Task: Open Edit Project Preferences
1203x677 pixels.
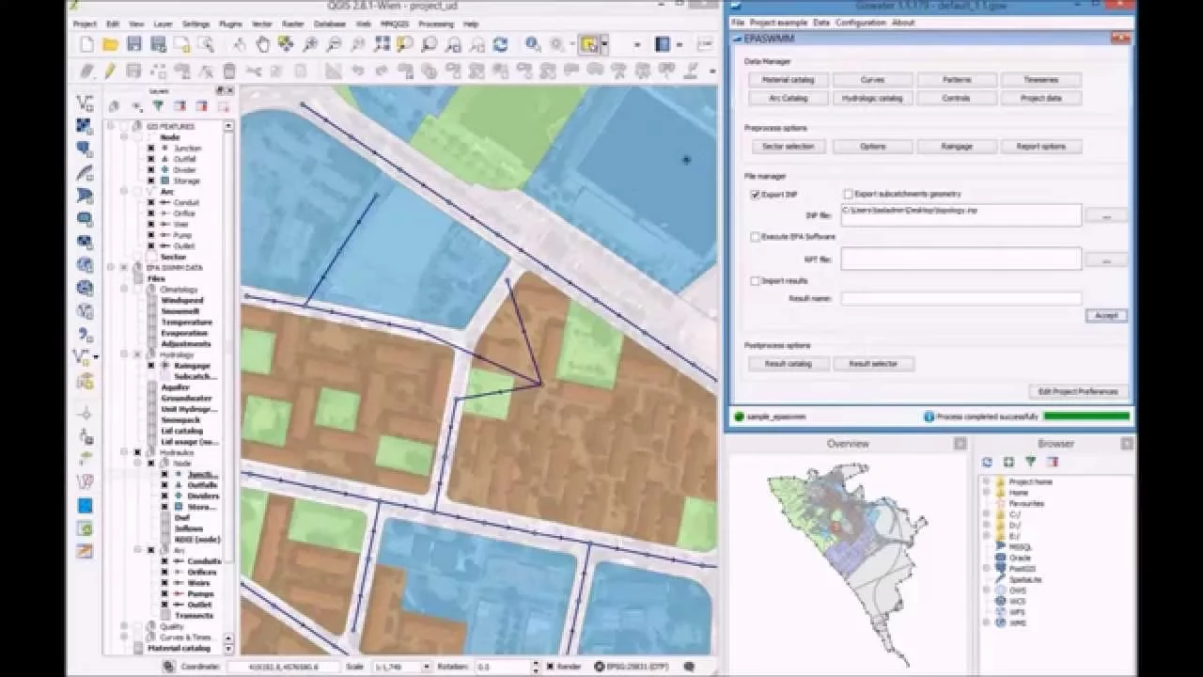Action: click(x=1077, y=391)
